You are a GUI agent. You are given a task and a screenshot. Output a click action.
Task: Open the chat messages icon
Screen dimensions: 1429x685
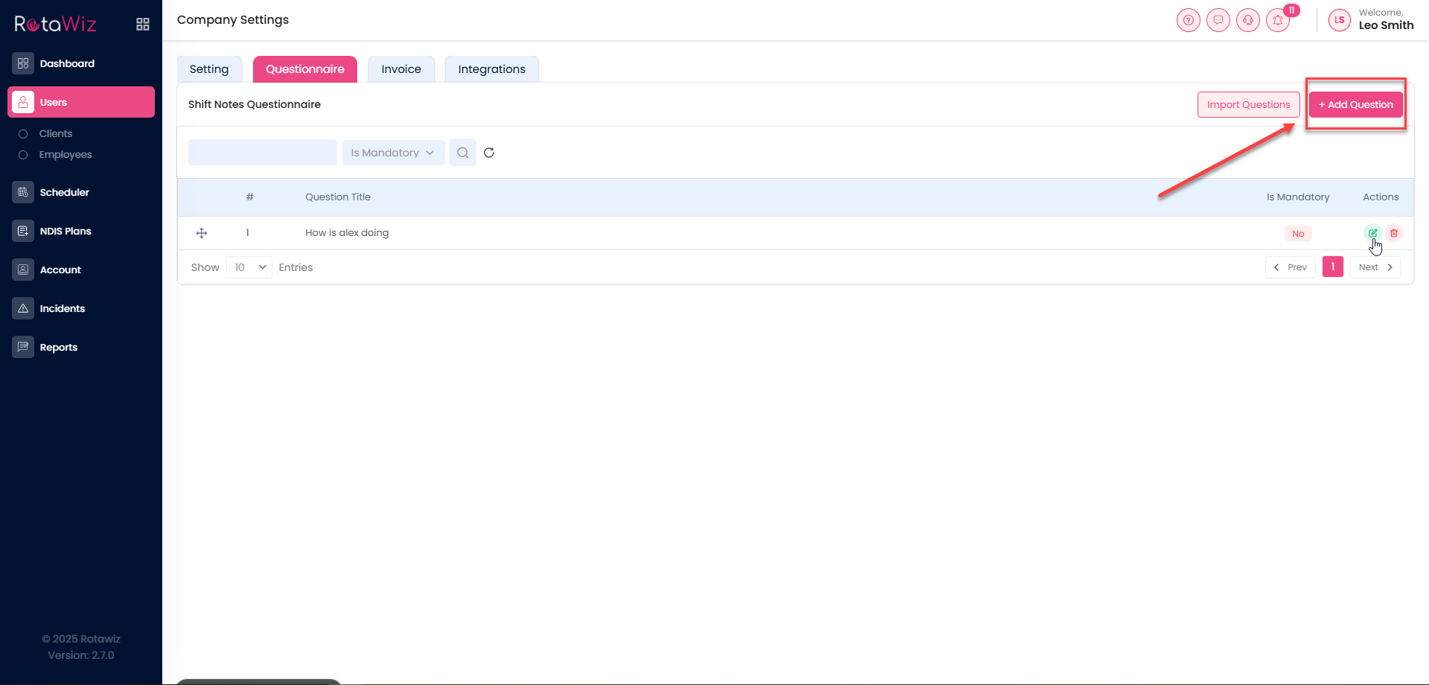[x=1218, y=20]
